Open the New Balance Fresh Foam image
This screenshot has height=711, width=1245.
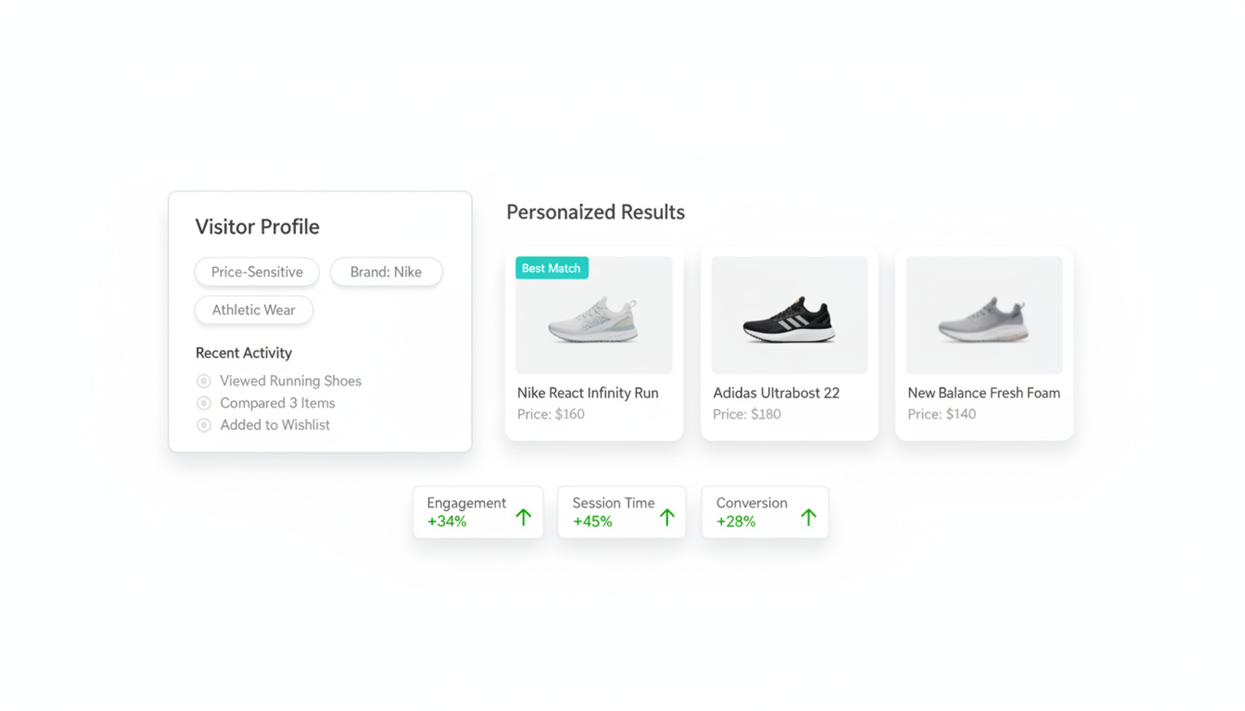pos(984,315)
